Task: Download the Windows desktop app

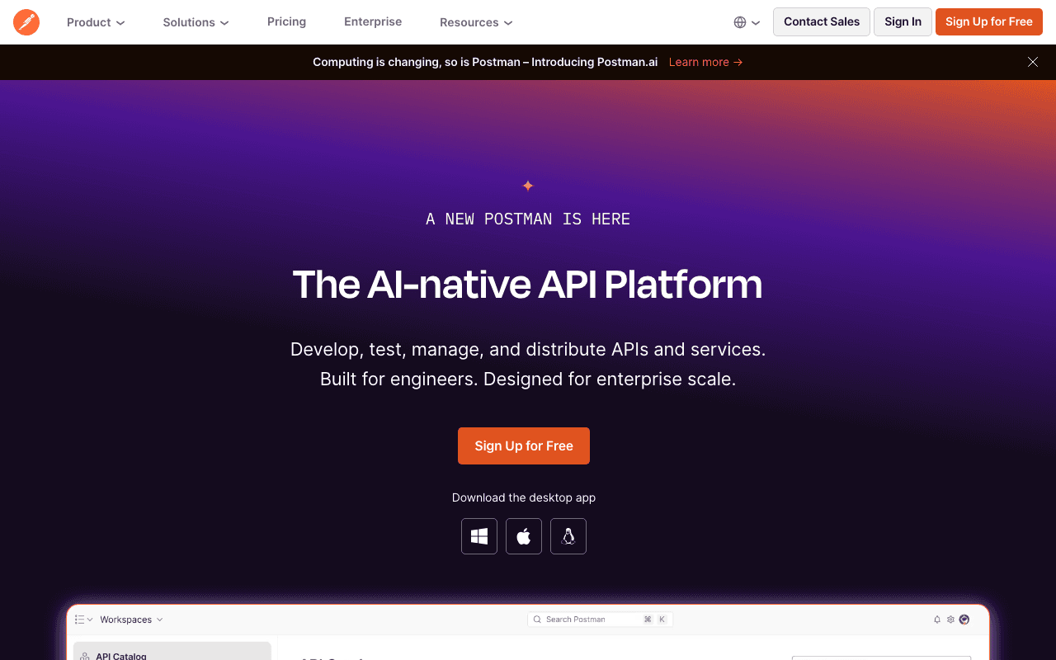Action: coord(479,536)
